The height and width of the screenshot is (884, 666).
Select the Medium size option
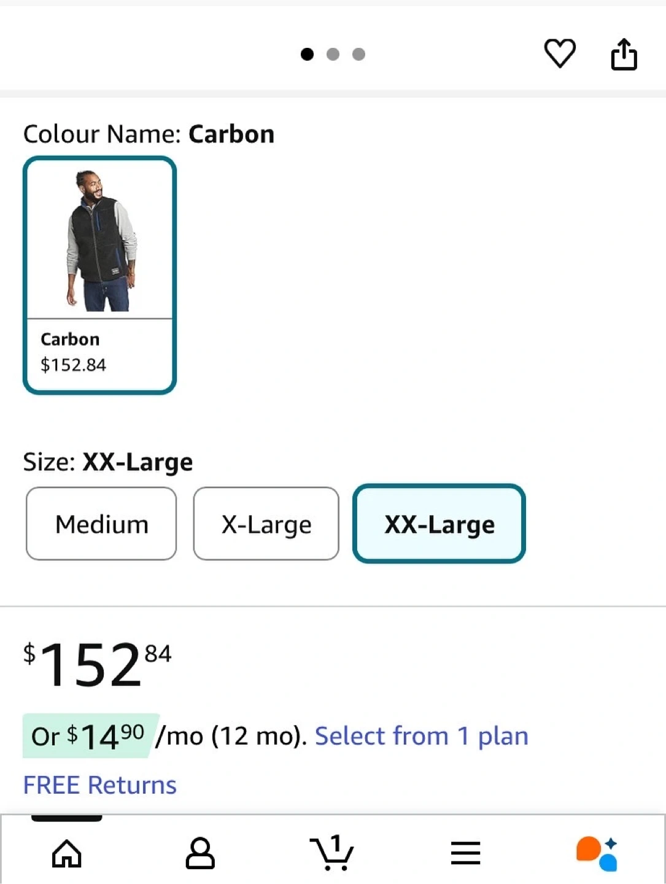pos(101,524)
